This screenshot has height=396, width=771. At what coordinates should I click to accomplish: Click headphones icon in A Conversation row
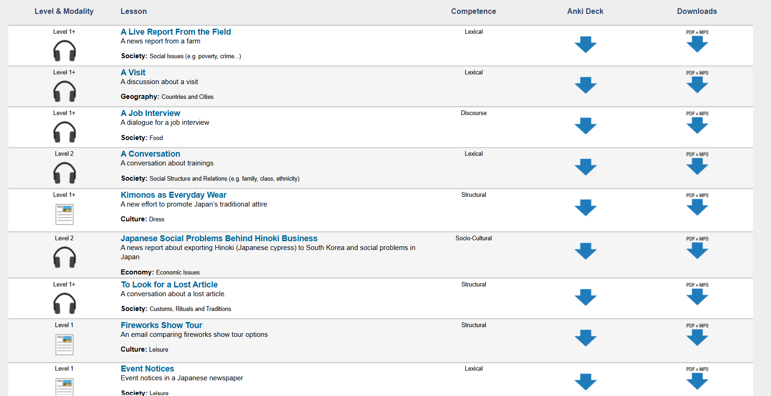[x=64, y=173]
